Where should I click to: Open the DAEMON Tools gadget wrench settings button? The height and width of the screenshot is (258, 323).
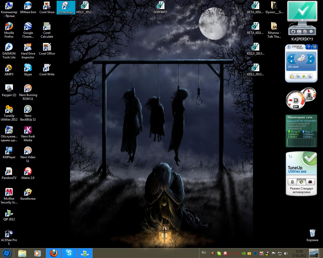(x=311, y=56)
